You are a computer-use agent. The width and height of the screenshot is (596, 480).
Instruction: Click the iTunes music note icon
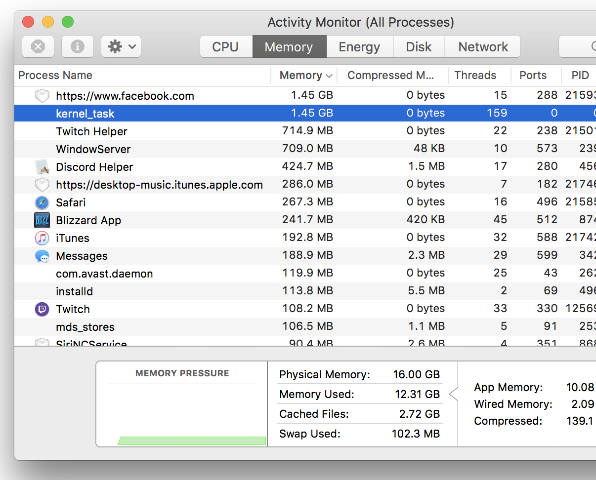pyautogui.click(x=42, y=238)
